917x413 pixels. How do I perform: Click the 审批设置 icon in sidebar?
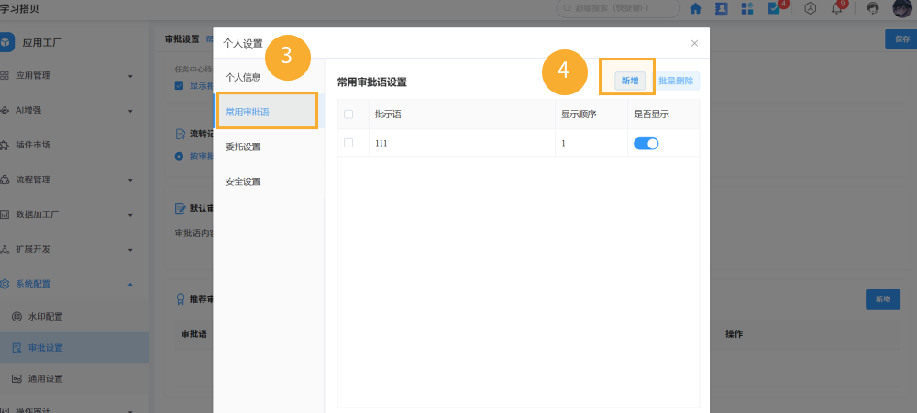(x=17, y=348)
